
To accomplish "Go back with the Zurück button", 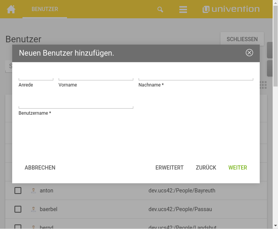I will tap(206, 168).
